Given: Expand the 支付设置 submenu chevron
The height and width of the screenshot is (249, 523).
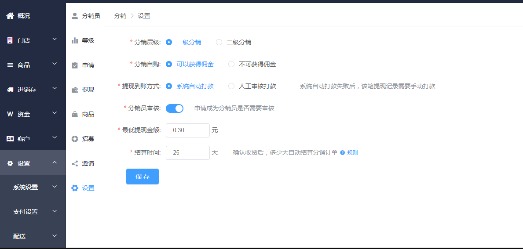Looking at the screenshot, I should pos(55,211).
